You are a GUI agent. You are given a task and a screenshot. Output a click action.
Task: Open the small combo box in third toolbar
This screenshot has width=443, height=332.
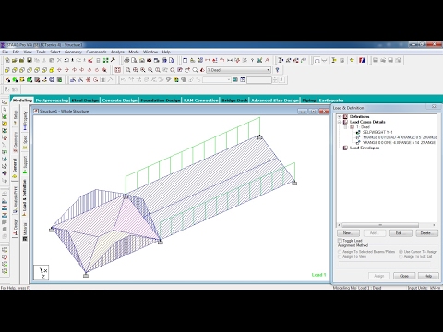pyautogui.click(x=217, y=80)
